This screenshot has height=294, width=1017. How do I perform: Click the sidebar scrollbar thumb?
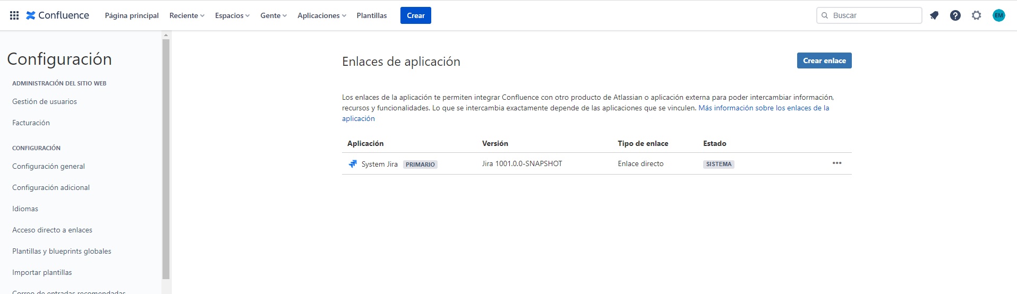point(166,159)
